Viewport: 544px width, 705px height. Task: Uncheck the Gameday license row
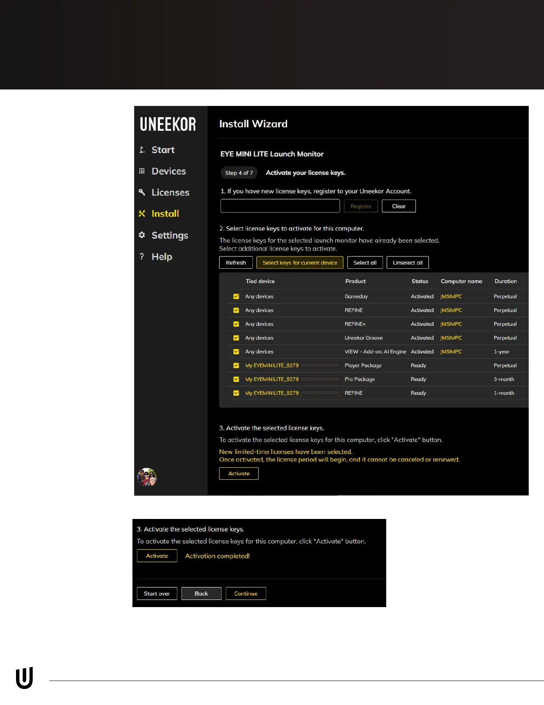click(236, 296)
